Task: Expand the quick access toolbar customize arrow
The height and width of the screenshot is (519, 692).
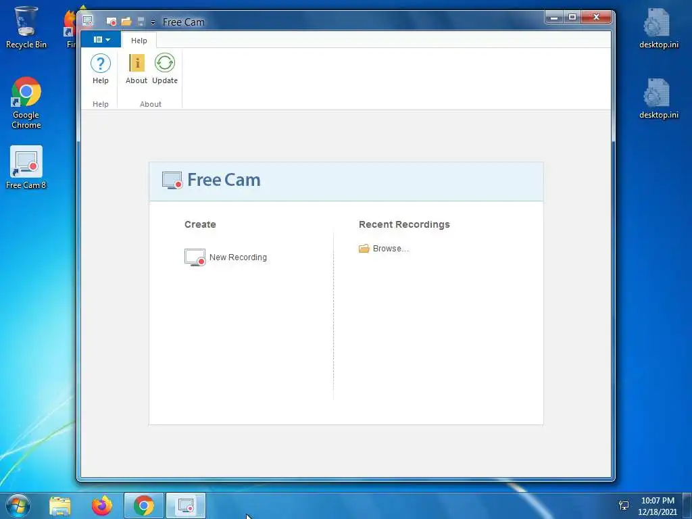Action: click(x=153, y=22)
